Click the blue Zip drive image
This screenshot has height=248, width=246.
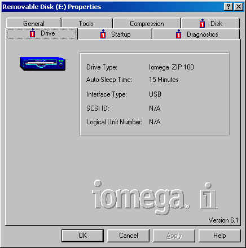pos(42,63)
